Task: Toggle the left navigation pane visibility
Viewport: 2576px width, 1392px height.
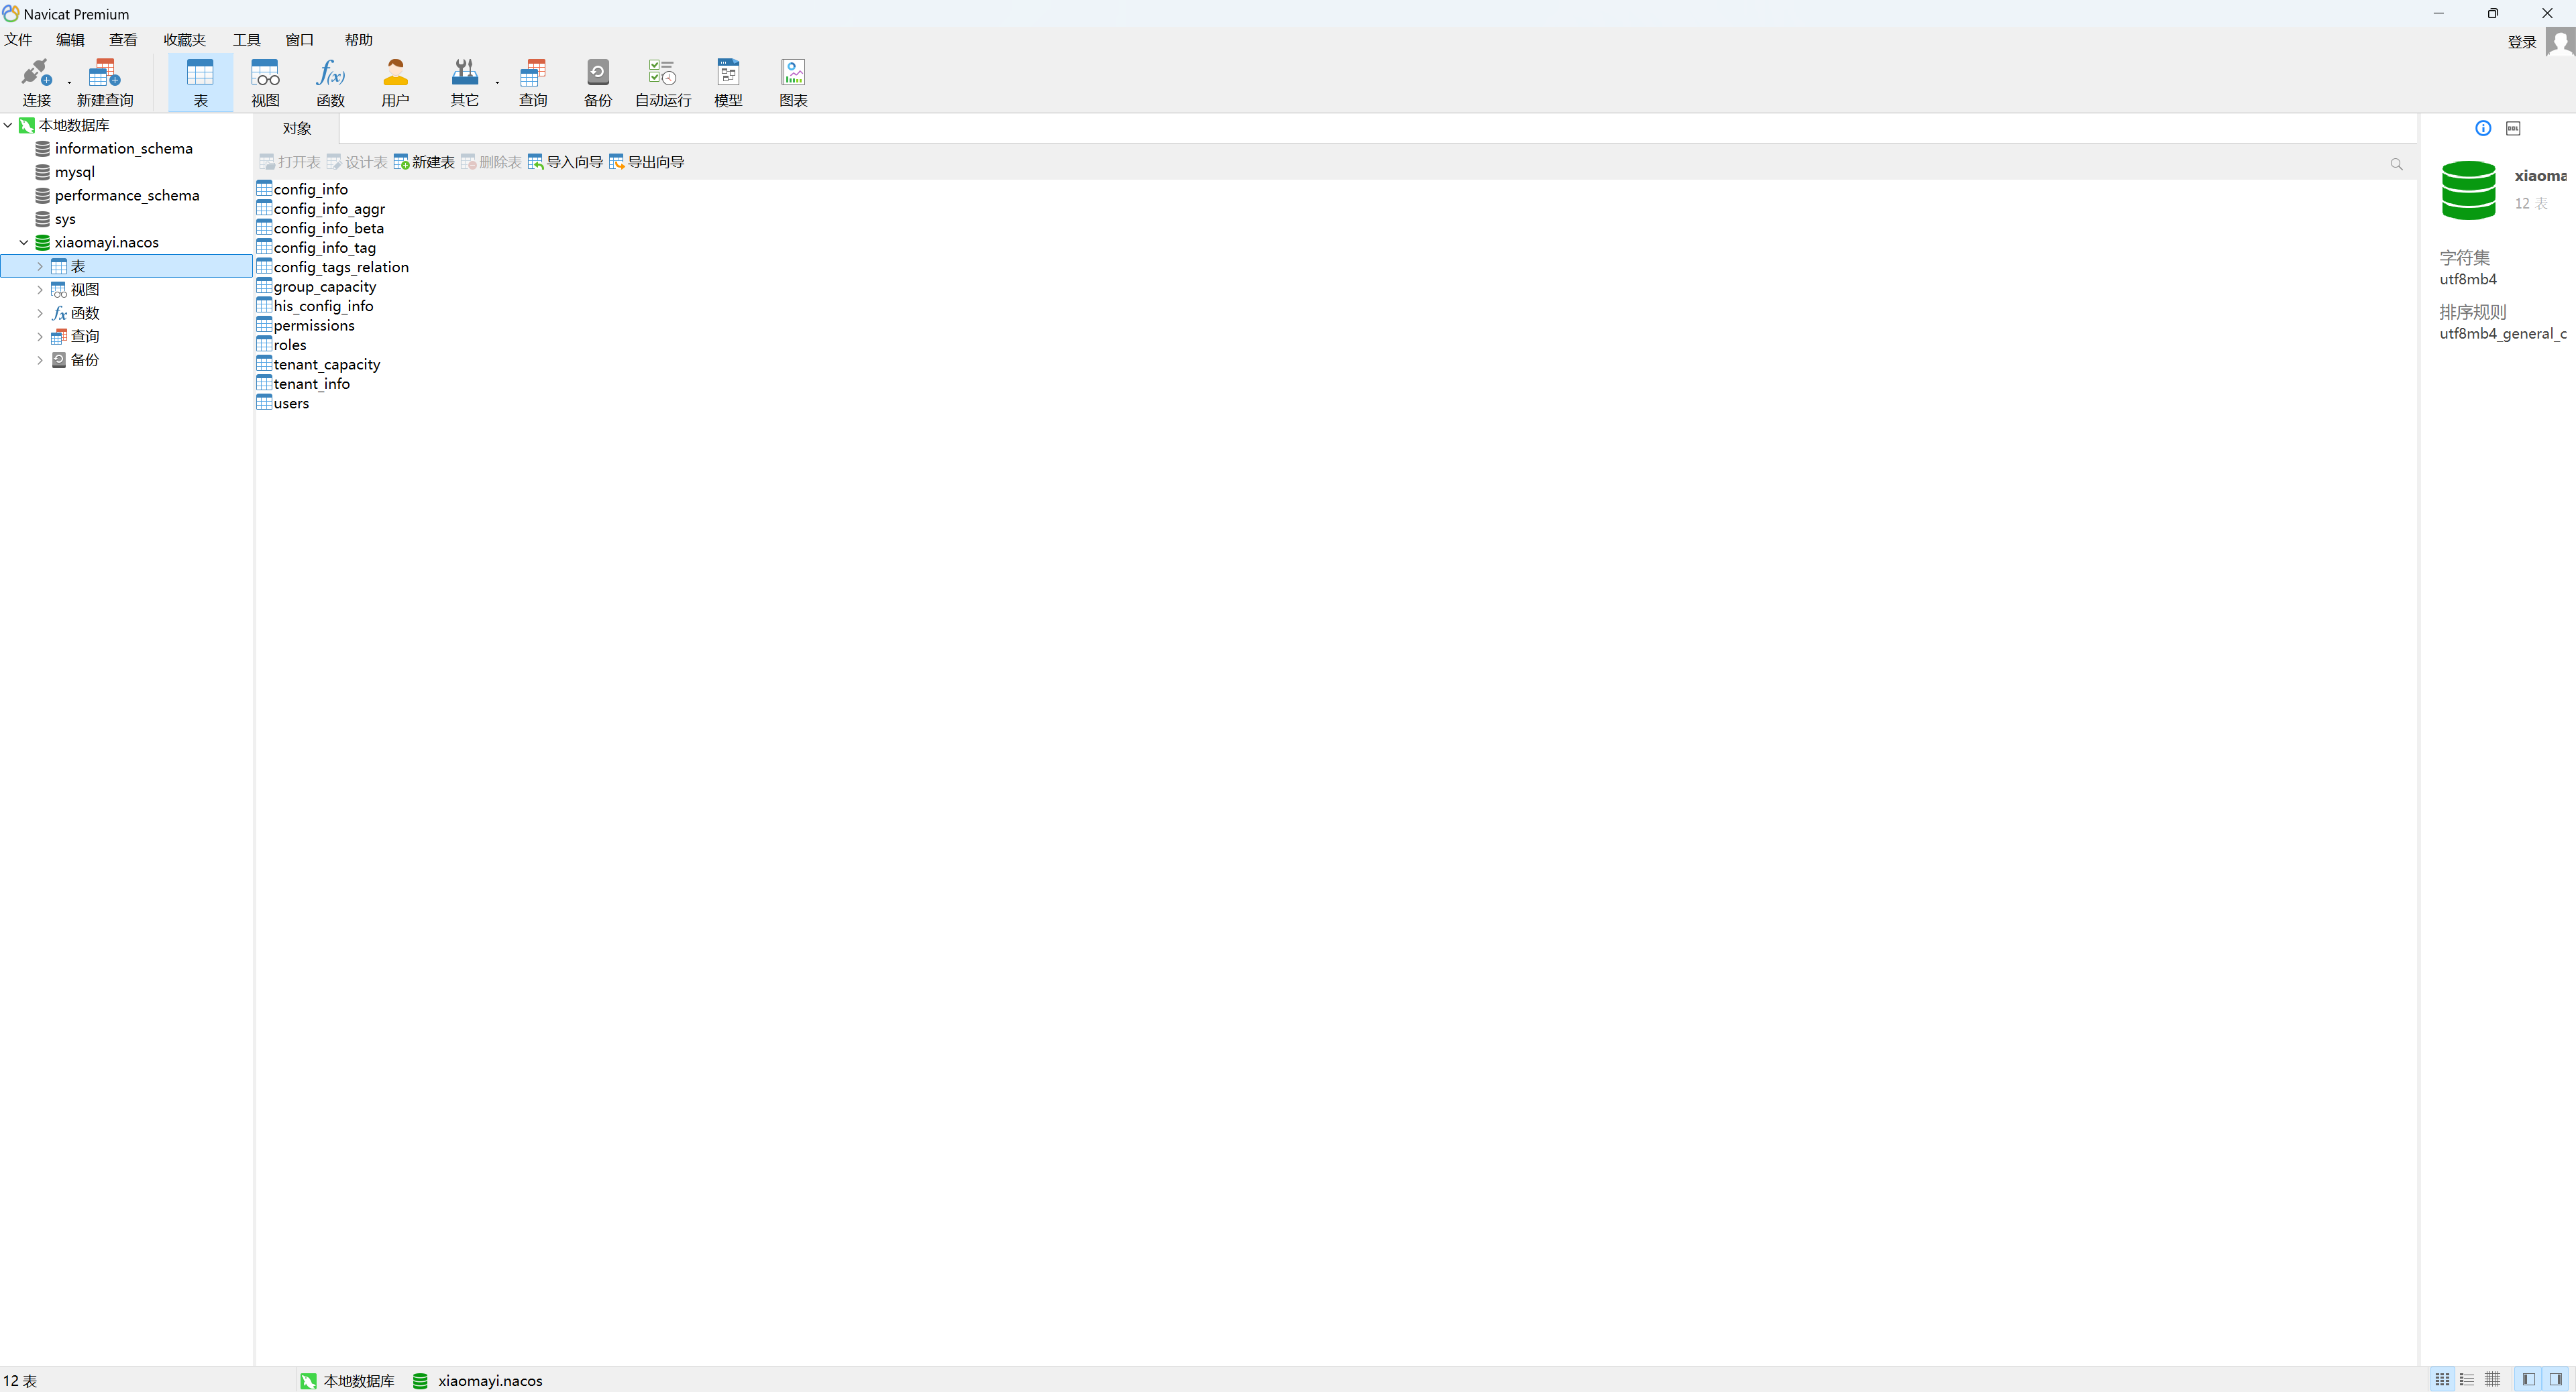Action: click(2529, 1380)
